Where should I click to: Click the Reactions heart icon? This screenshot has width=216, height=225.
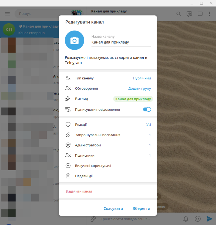coord(68,124)
